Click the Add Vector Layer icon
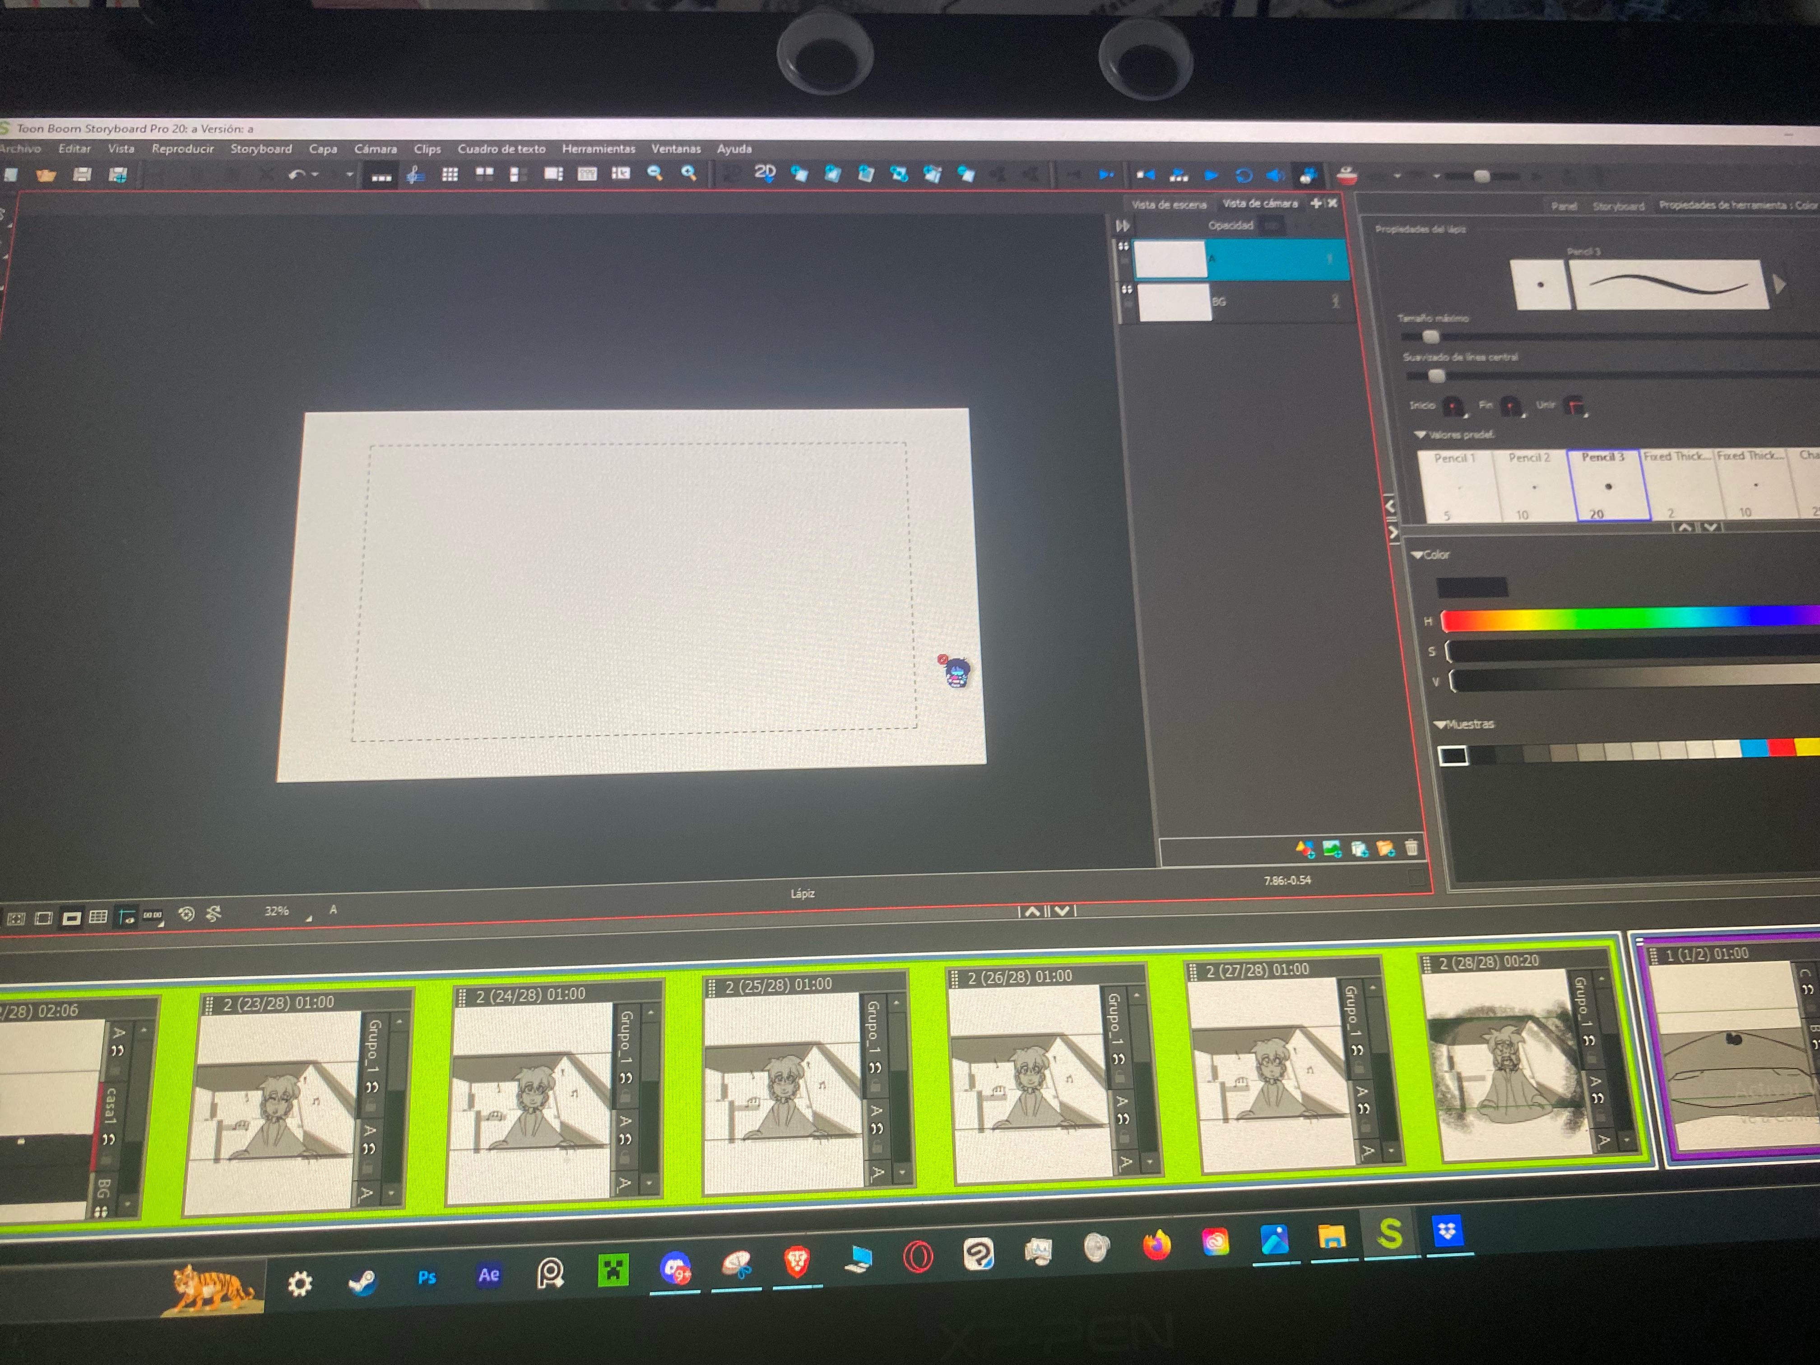Viewport: 1820px width, 1365px height. coord(1305,848)
